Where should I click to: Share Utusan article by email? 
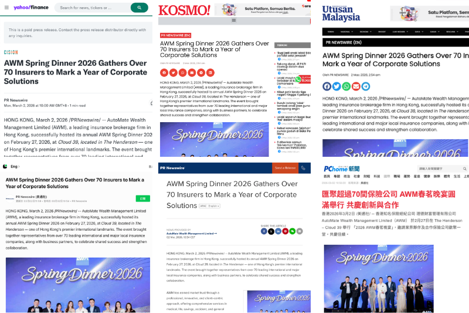pos(356,86)
